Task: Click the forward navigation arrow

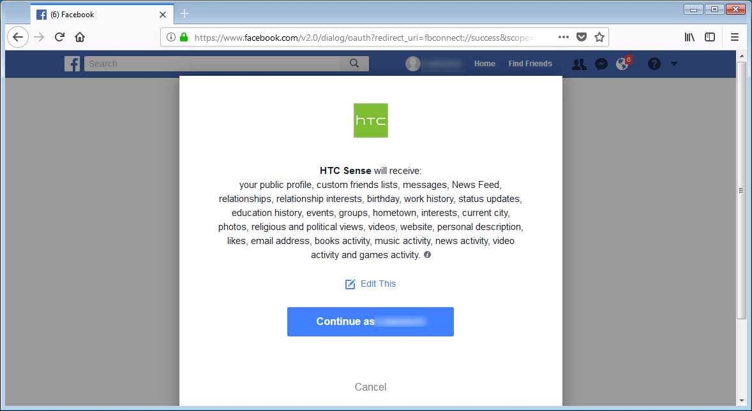Action: coord(39,37)
